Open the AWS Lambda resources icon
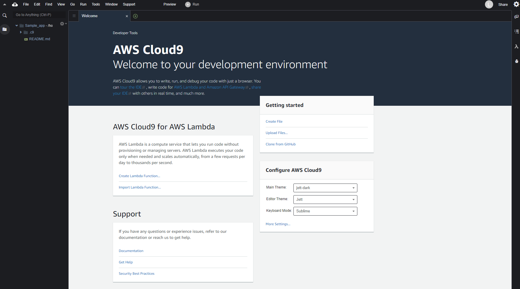 point(516,46)
